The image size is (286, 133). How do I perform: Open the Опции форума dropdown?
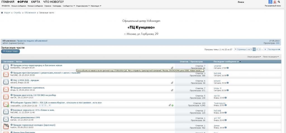coord(83,6)
